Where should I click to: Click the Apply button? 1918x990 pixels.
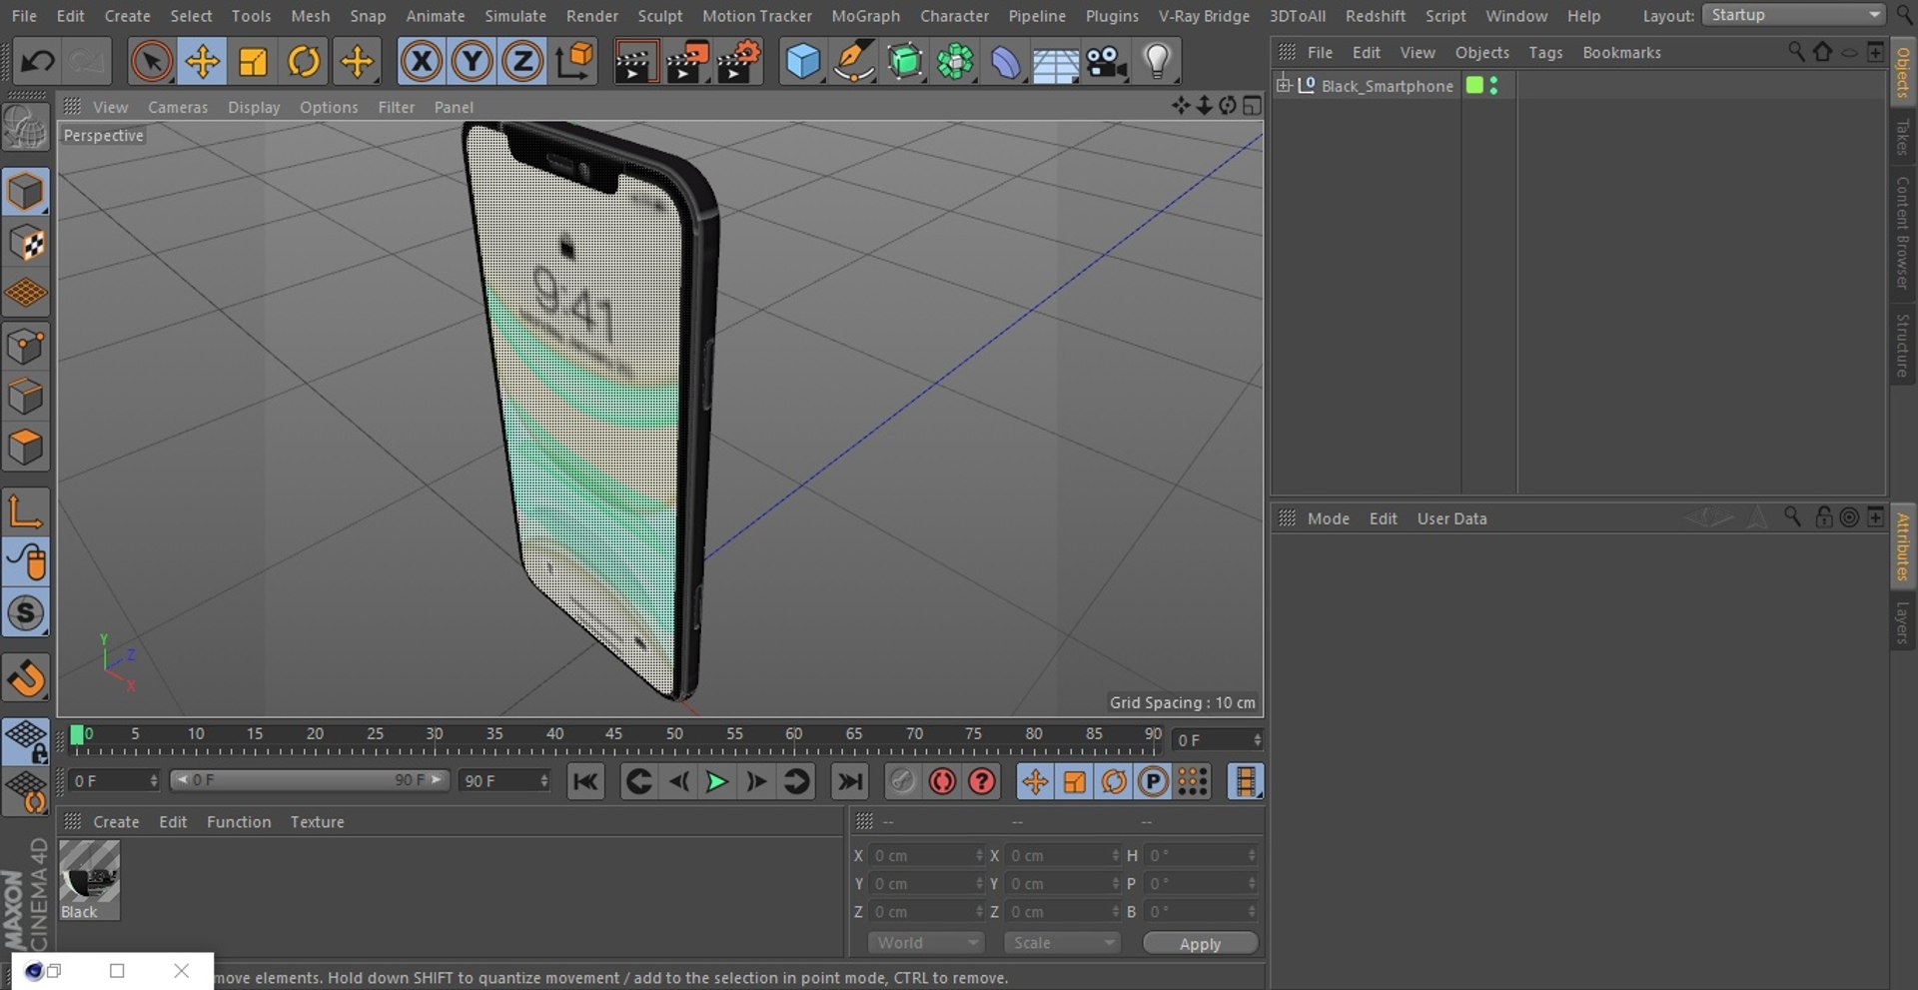click(1200, 944)
